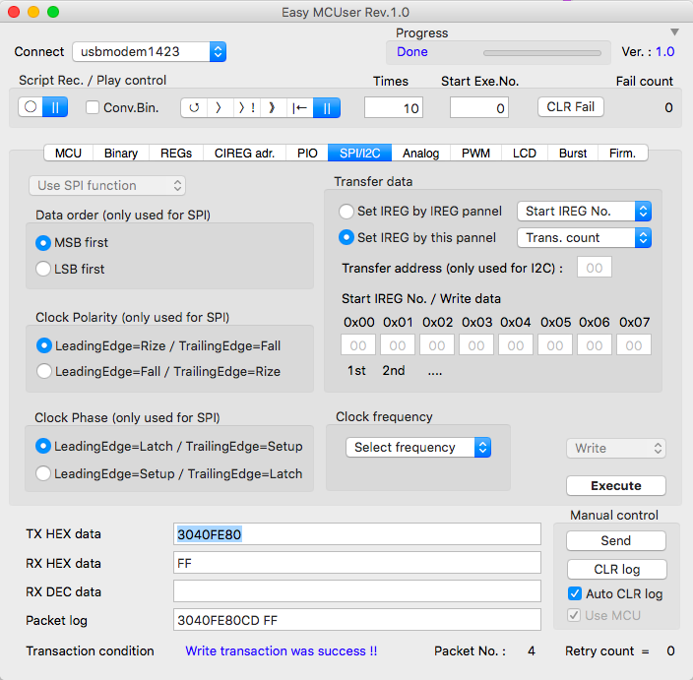This screenshot has width=693, height=680.
Task: Select LeadingEdge=Latch / TrailingEdge=Setup phase
Action: coord(43,446)
